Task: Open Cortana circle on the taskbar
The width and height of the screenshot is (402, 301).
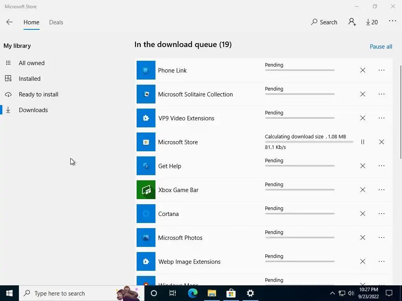Action: (x=153, y=293)
